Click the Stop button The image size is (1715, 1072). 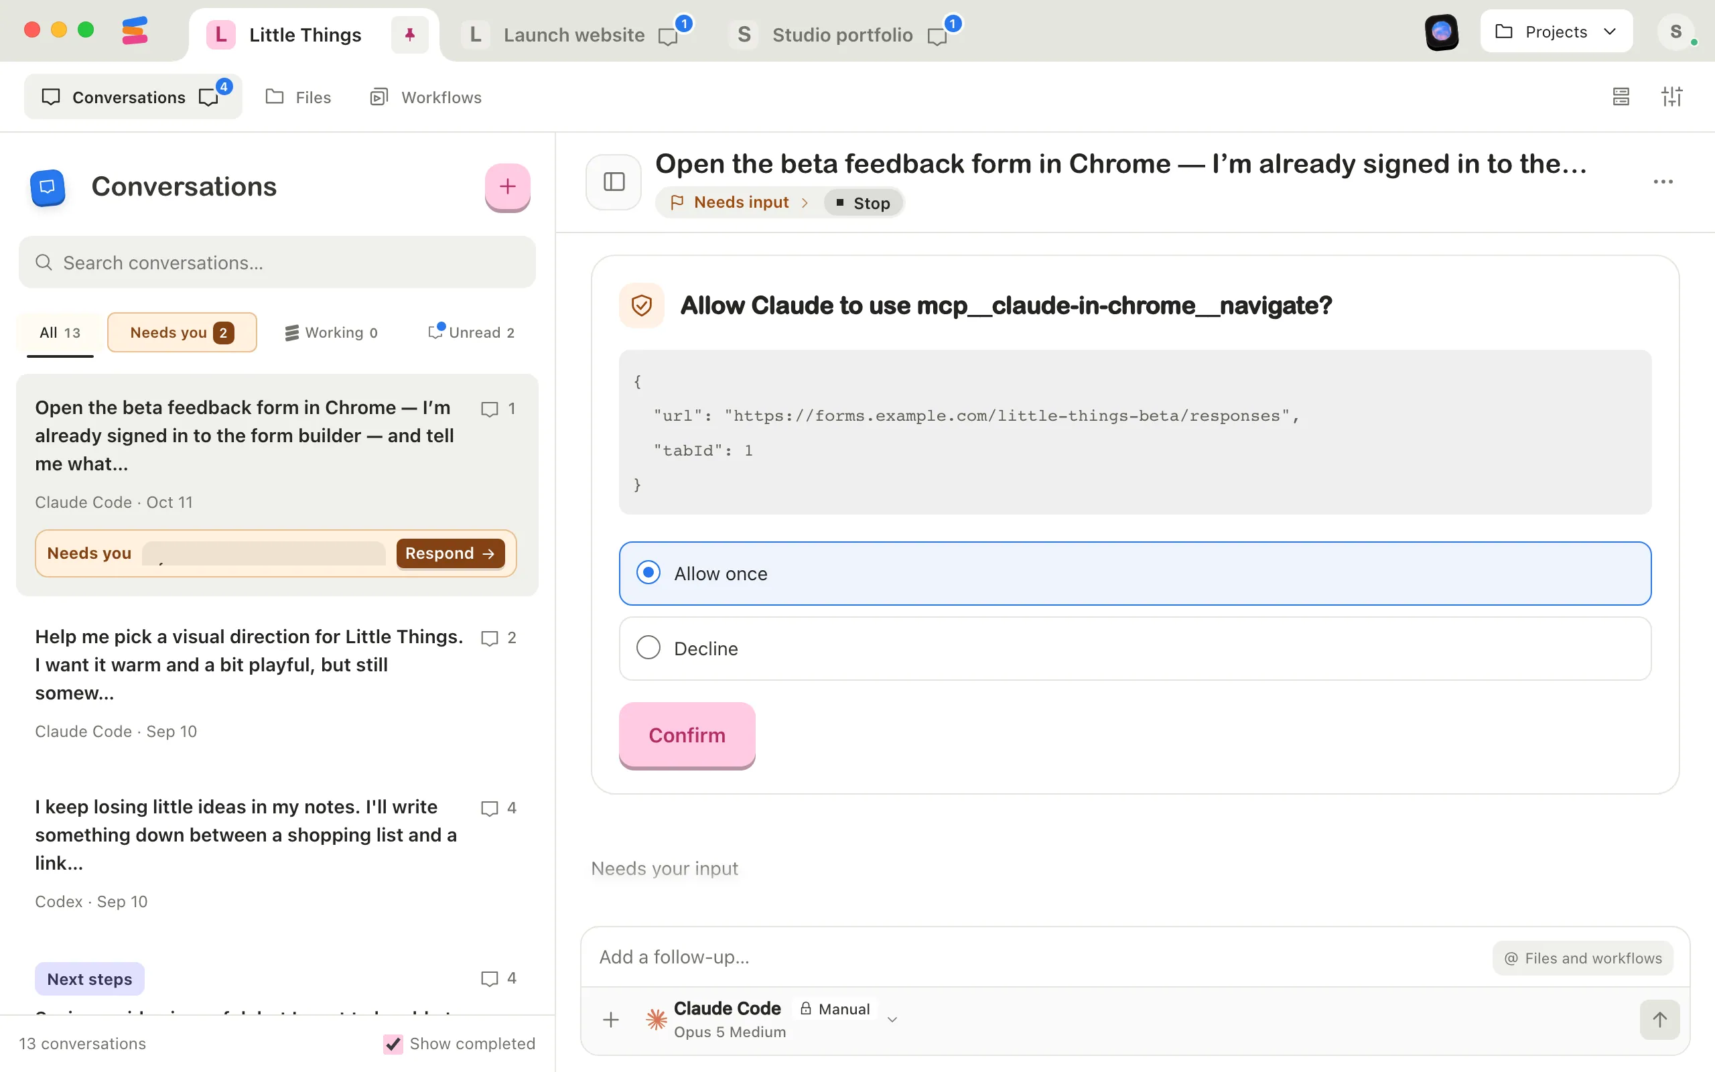pyautogui.click(x=863, y=203)
